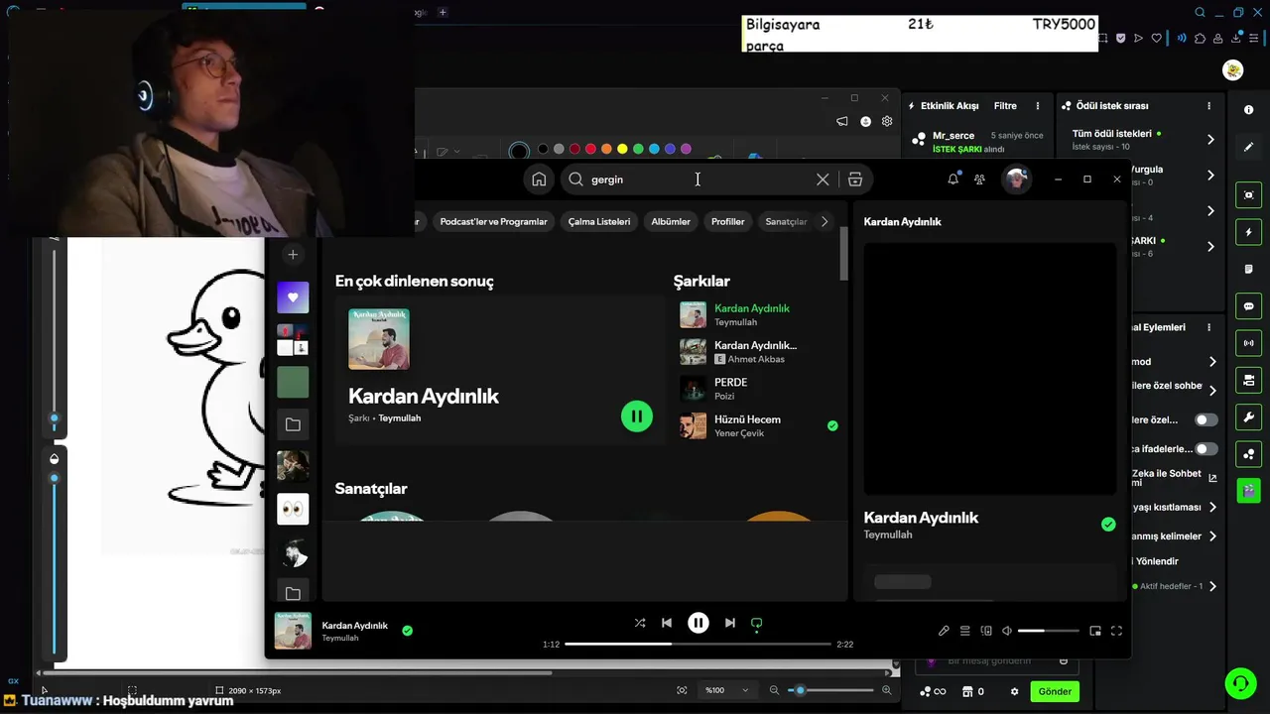Screen dimensions: 1270x714
Task: Select the red color swatch in drawing toolbar
Action: coord(590,149)
